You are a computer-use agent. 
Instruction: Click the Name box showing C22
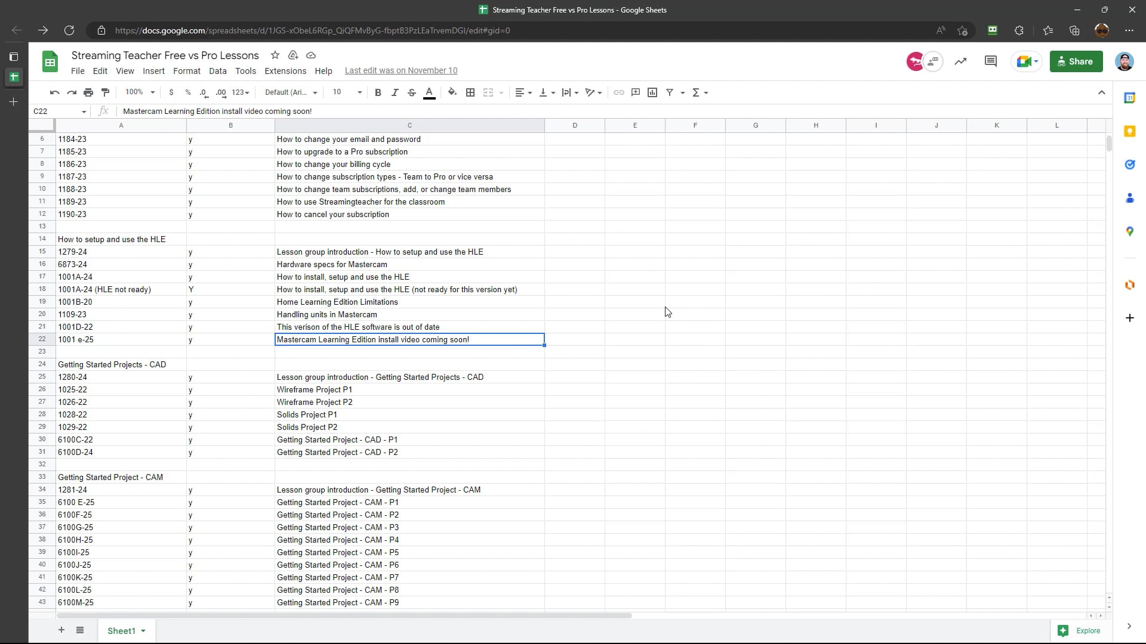(x=60, y=112)
